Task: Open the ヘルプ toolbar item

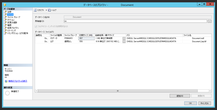Action: pos(52,10)
